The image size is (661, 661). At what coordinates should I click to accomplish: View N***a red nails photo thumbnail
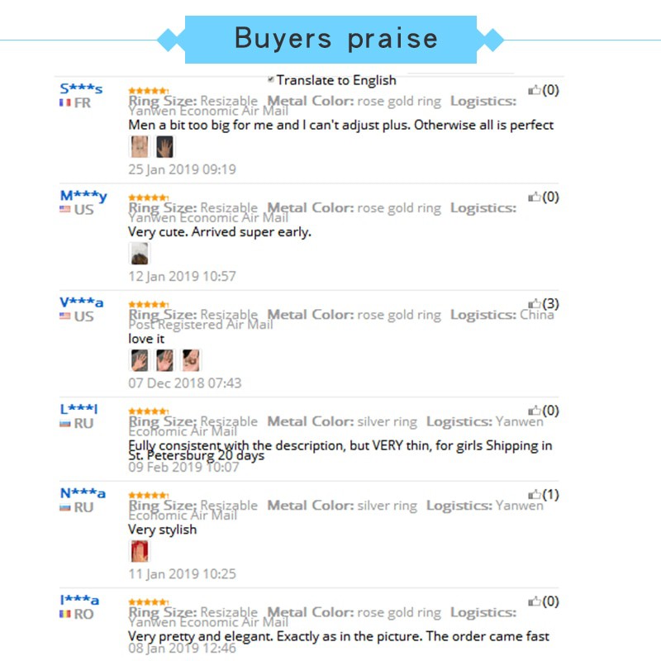coord(139,551)
